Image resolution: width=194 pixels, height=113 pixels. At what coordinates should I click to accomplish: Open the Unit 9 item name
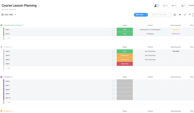(7, 94)
